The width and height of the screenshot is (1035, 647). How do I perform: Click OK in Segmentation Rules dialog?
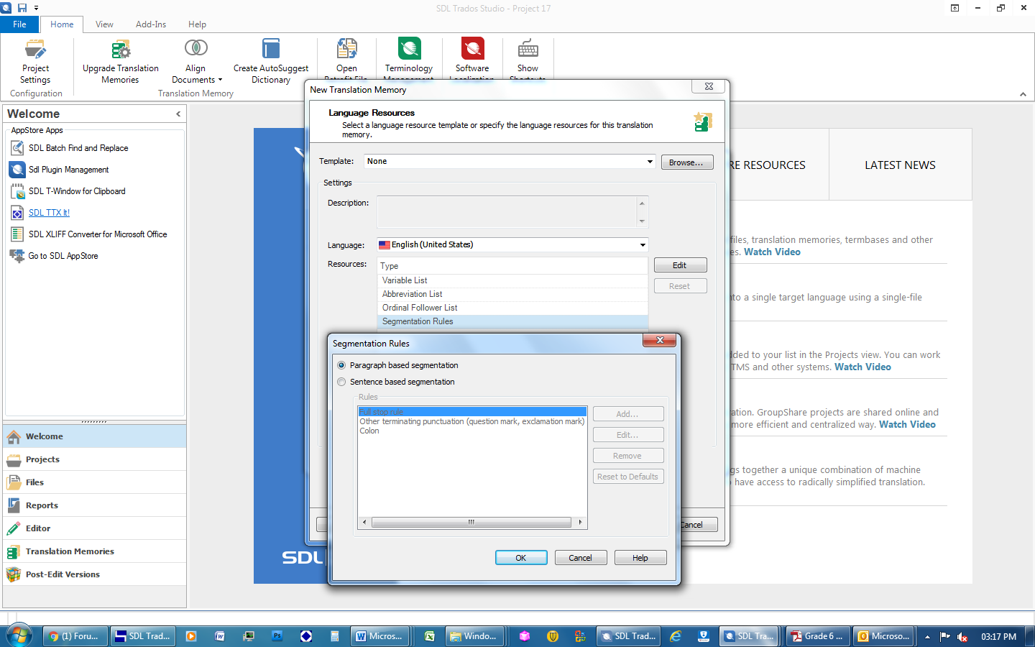[x=521, y=558]
